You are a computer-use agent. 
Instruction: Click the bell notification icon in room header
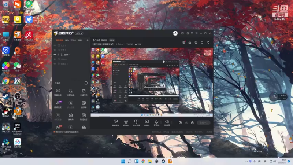coord(202,43)
